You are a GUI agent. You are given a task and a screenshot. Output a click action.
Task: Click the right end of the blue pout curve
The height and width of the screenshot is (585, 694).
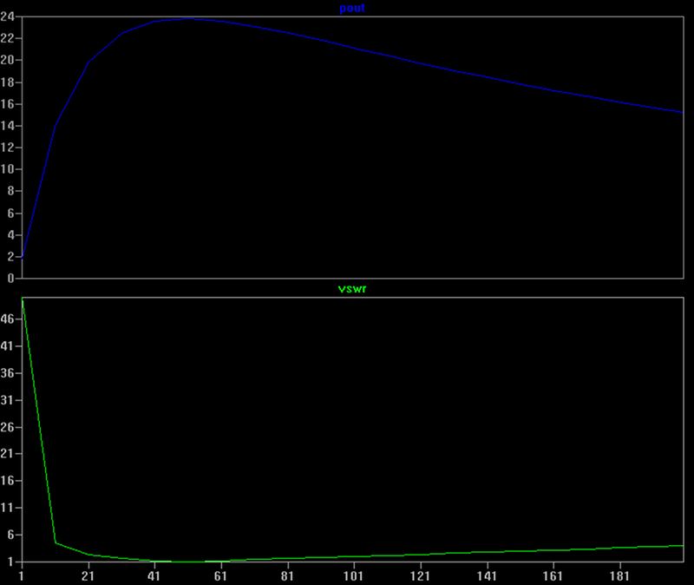(682, 112)
